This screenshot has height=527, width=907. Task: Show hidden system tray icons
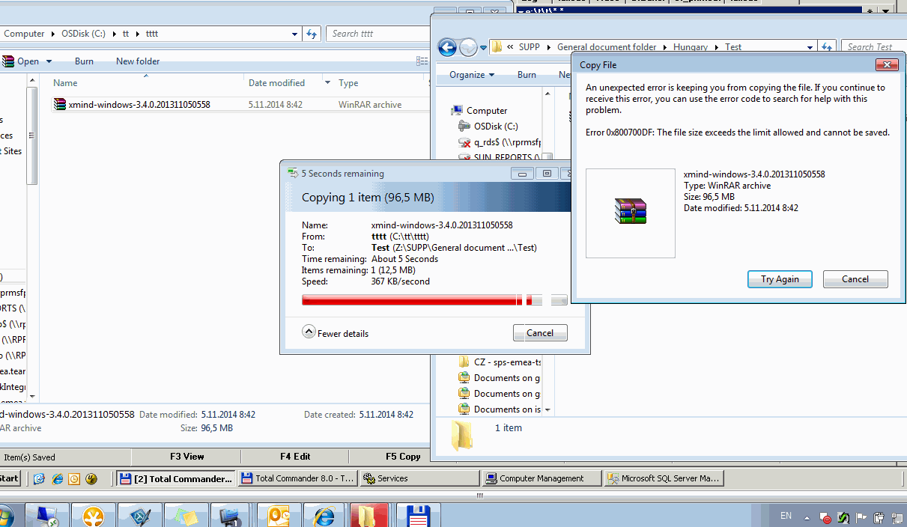[x=807, y=517]
